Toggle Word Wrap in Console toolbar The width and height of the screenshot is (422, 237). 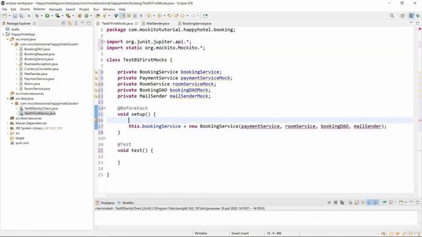point(363,202)
